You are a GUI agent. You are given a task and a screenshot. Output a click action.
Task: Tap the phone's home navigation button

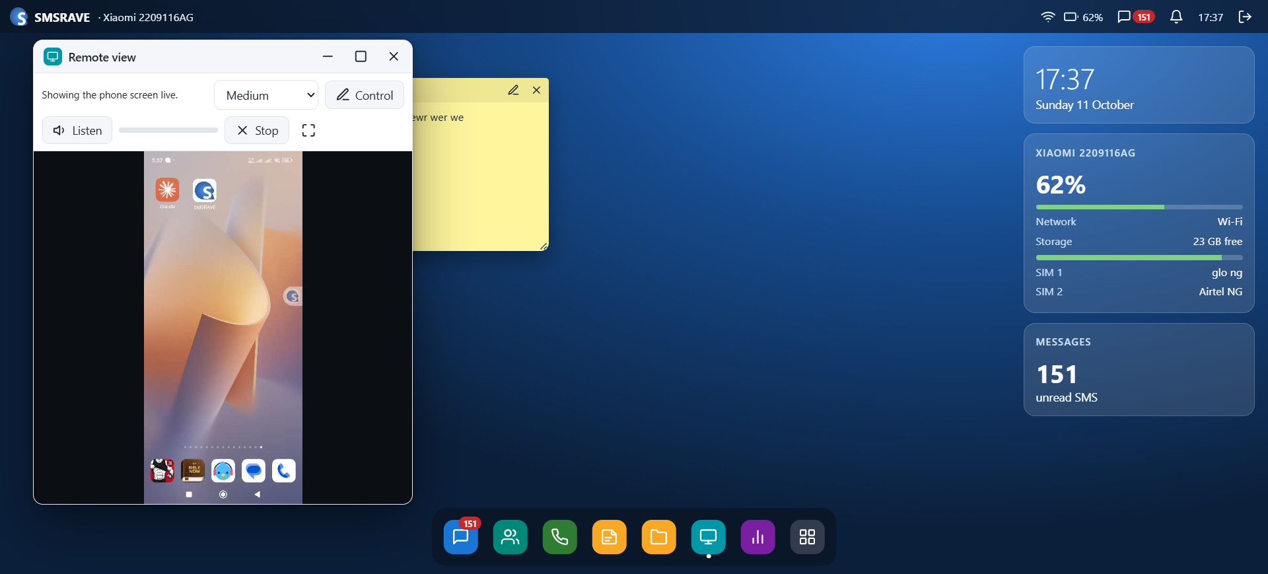(x=223, y=494)
